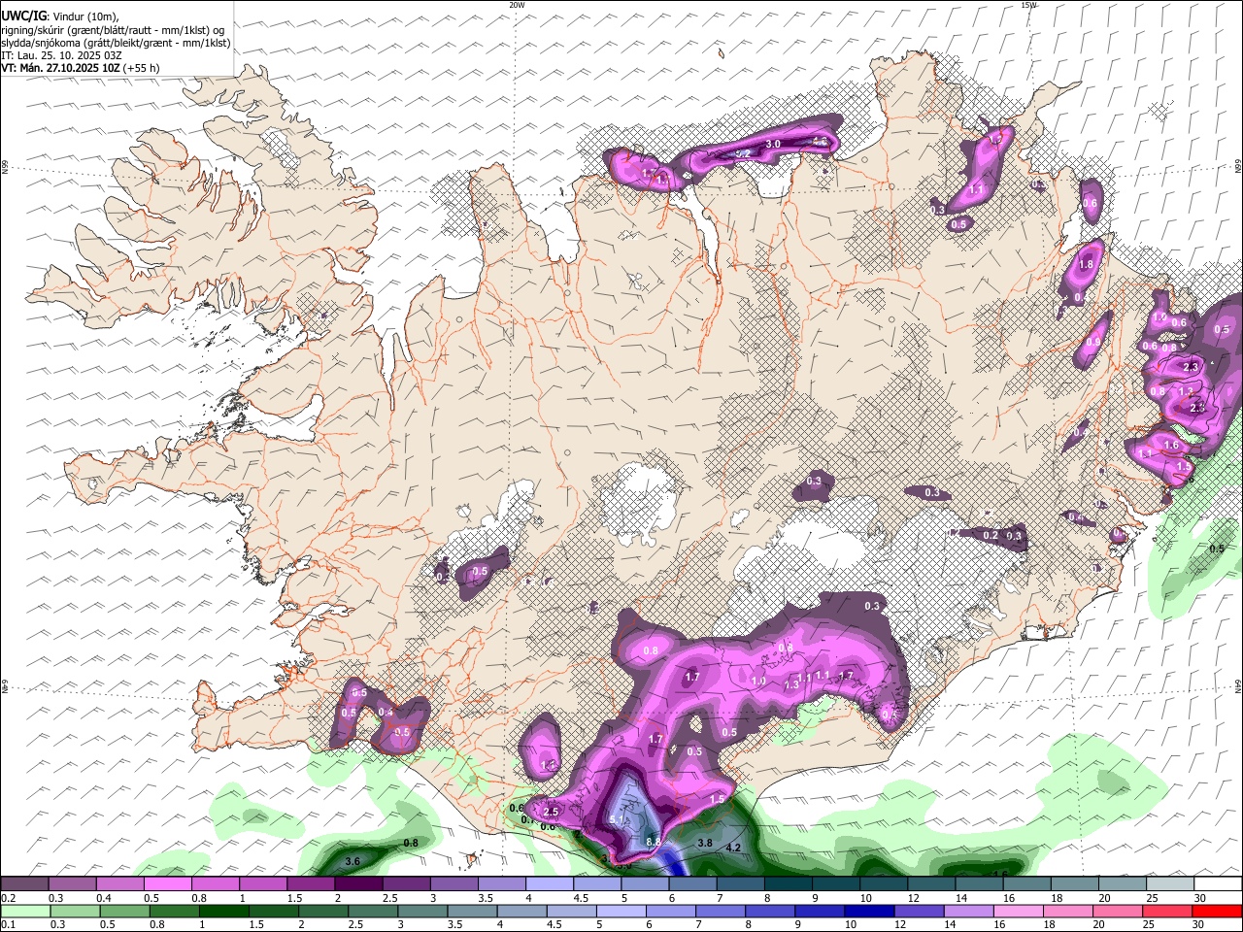Image resolution: width=1243 pixels, height=932 pixels.
Task: Click the 2.3 value on the east coast
Action: click(x=1191, y=366)
